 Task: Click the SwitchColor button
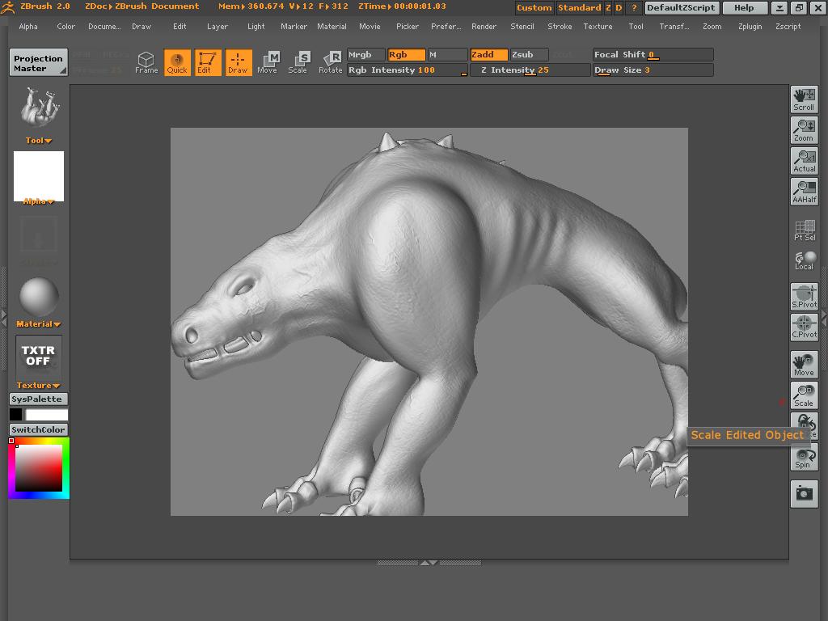coord(37,429)
